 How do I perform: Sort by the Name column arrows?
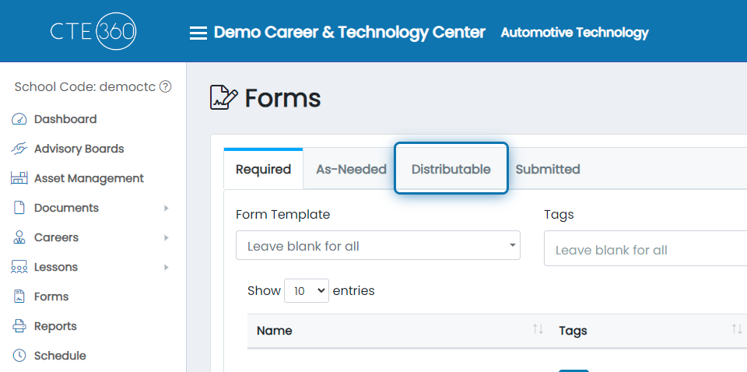point(538,329)
